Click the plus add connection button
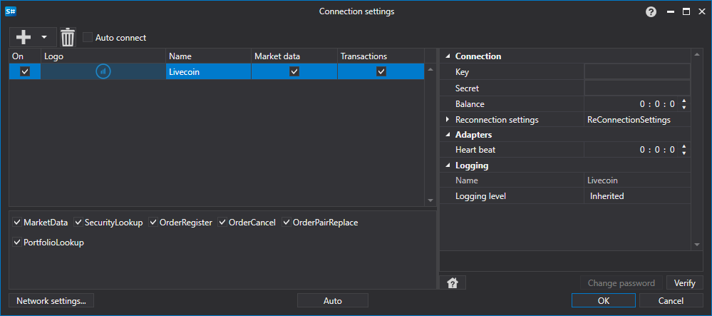The height and width of the screenshot is (316, 712). [x=23, y=37]
